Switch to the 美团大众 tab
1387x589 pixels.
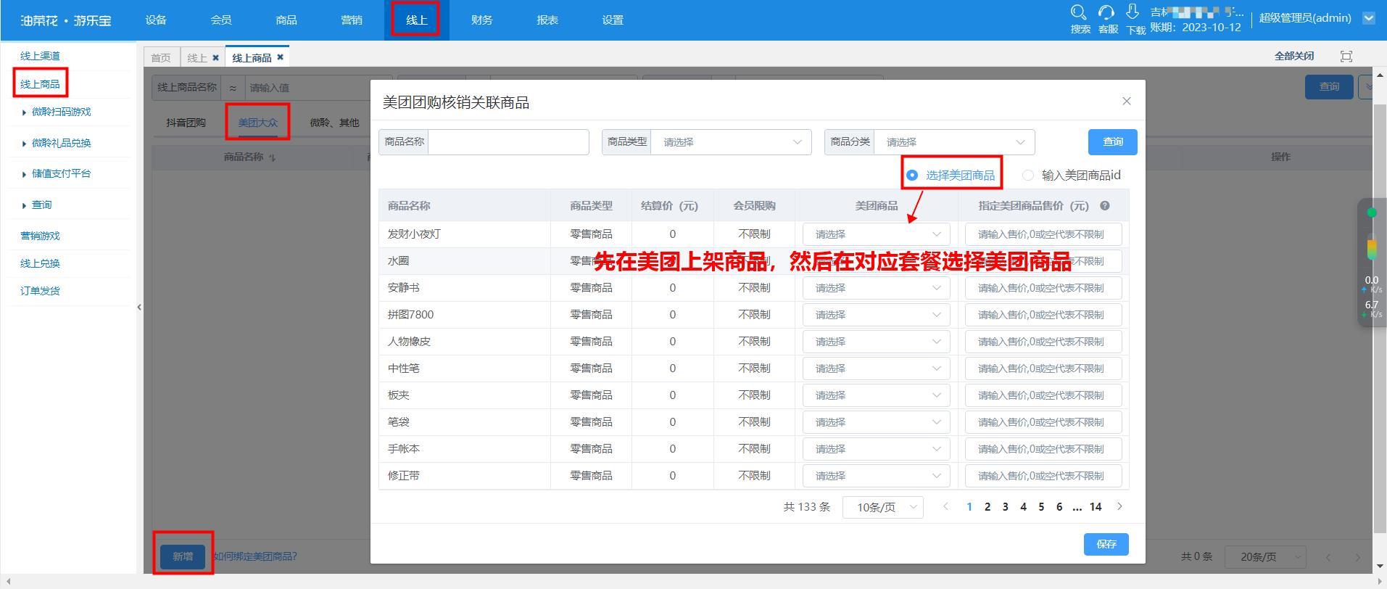258,123
